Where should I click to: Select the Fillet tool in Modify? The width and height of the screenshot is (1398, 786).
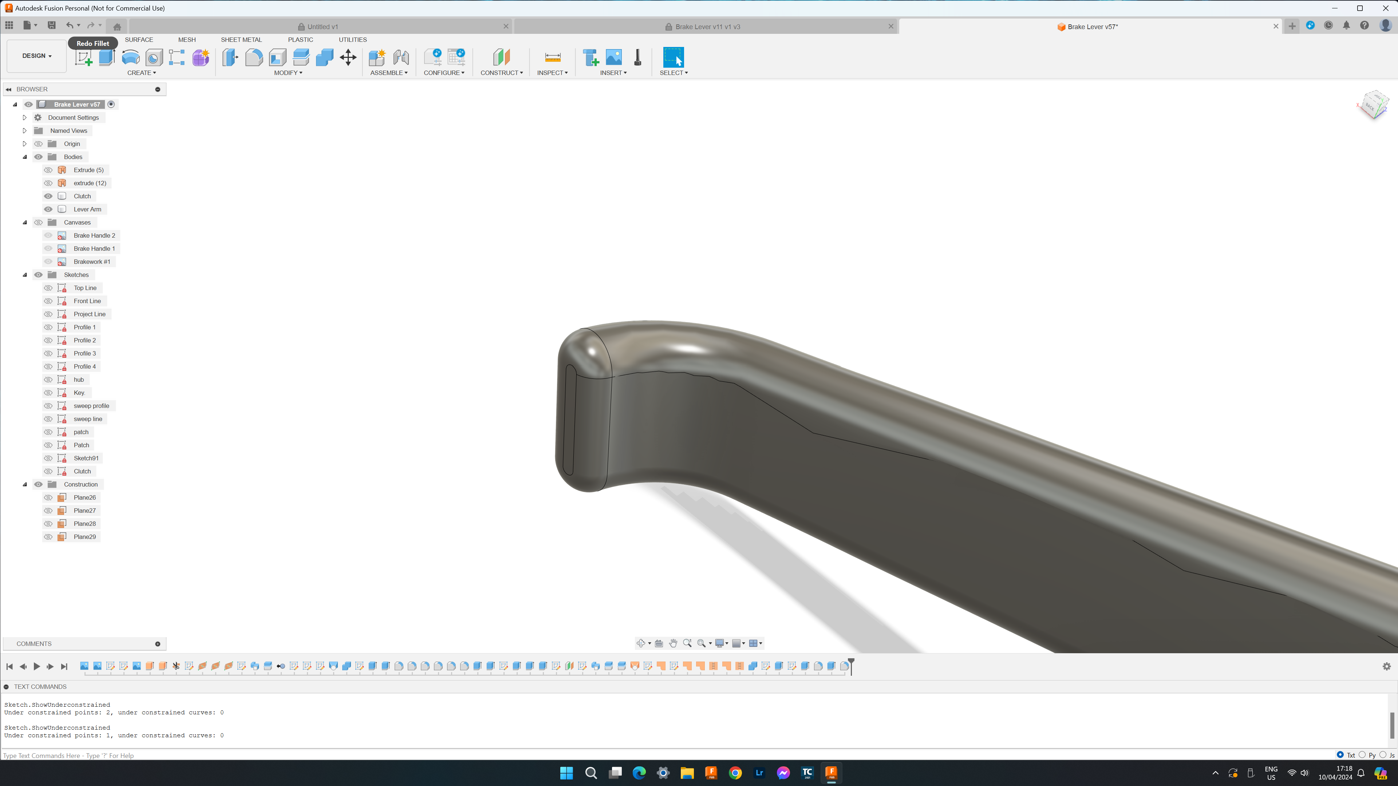click(x=254, y=57)
